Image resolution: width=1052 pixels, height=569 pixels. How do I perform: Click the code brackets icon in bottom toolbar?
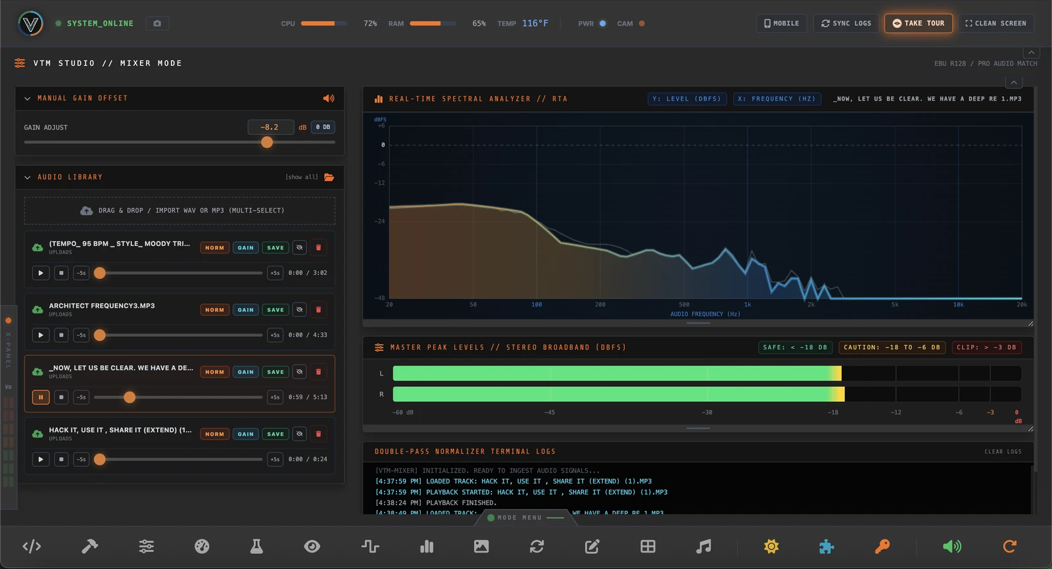[x=32, y=546]
